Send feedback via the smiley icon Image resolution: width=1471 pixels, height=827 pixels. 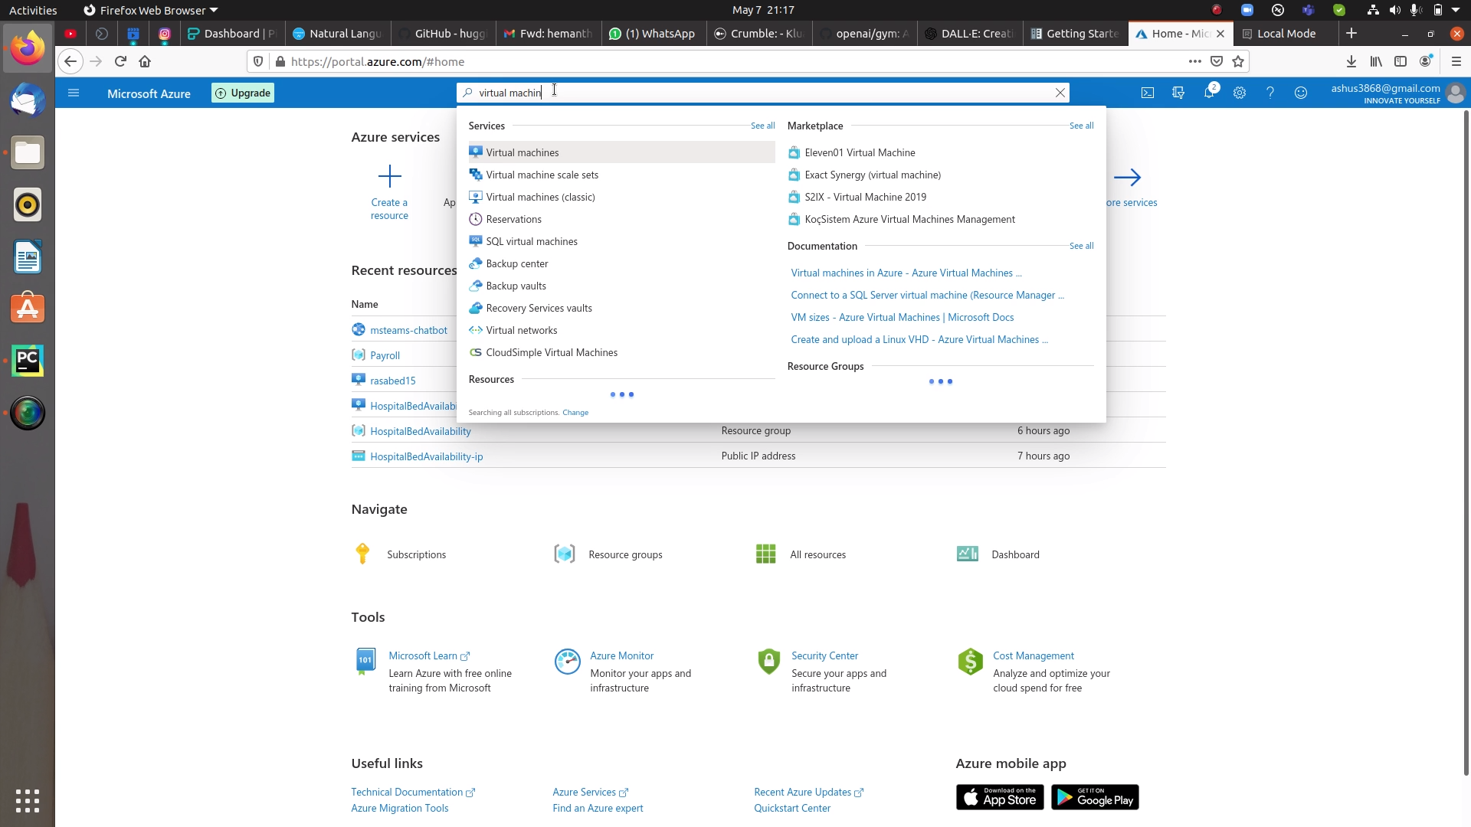[x=1301, y=93]
